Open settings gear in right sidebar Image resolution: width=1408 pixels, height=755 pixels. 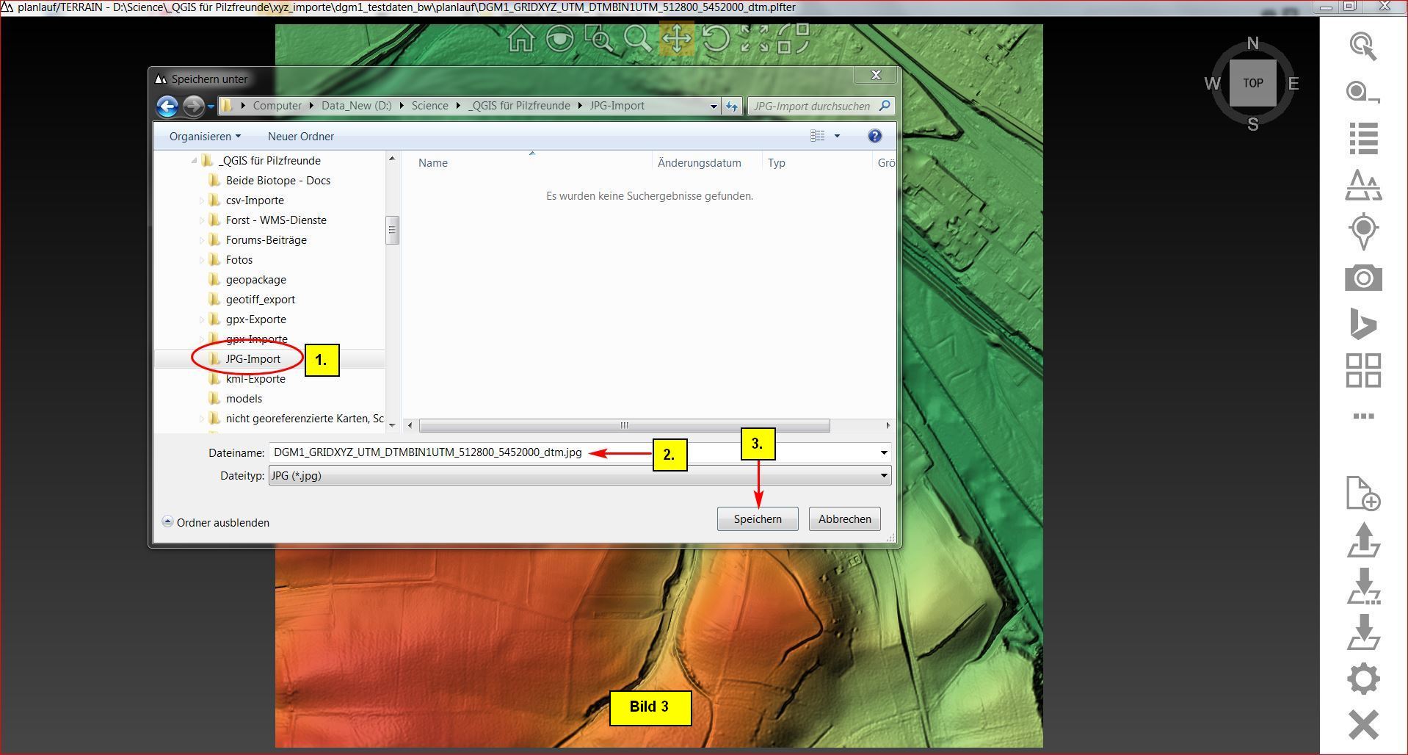point(1363,679)
